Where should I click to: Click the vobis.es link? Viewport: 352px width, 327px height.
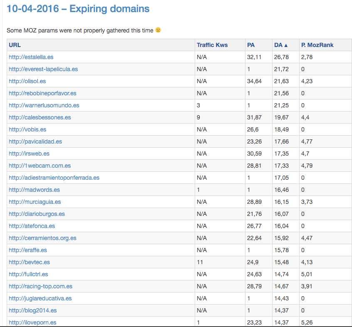(x=27, y=129)
